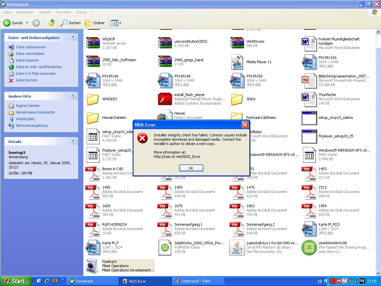The height and width of the screenshot is (286, 381).
Task: Click OK in the NSIS Error dialog
Action: (191, 168)
